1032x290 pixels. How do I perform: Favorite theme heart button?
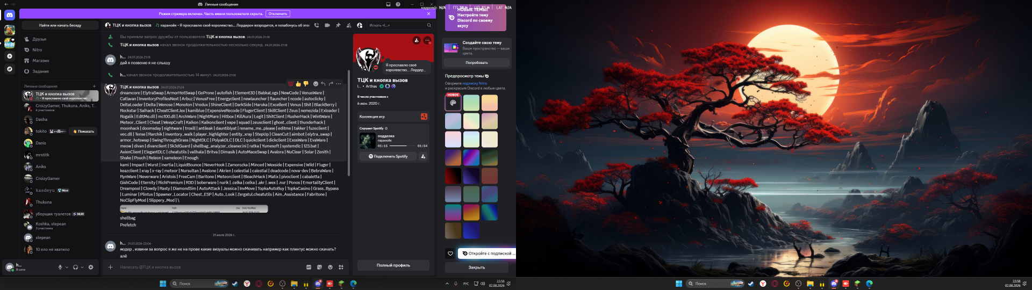(450, 253)
